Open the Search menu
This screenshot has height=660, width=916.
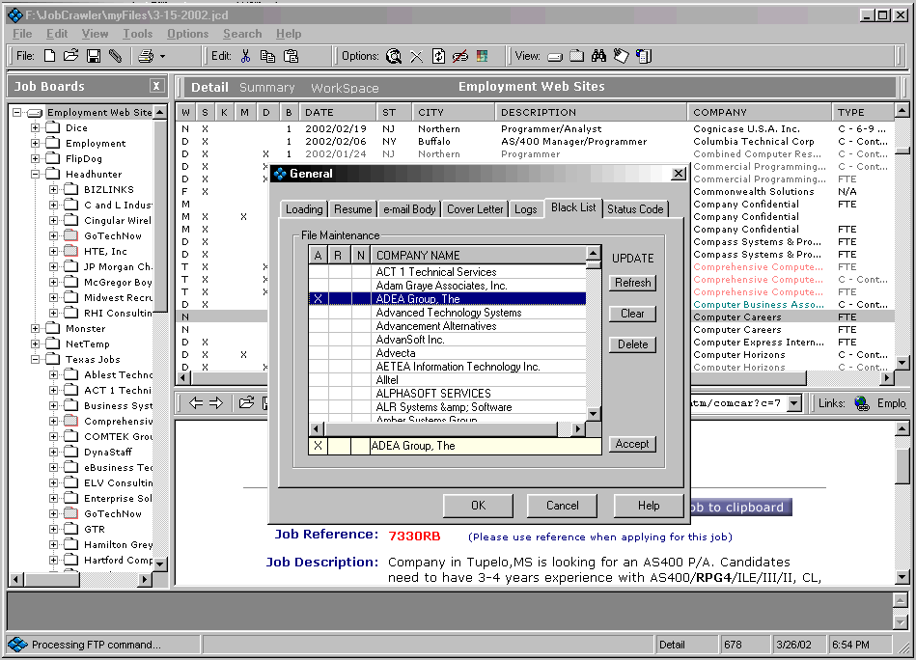click(x=242, y=34)
